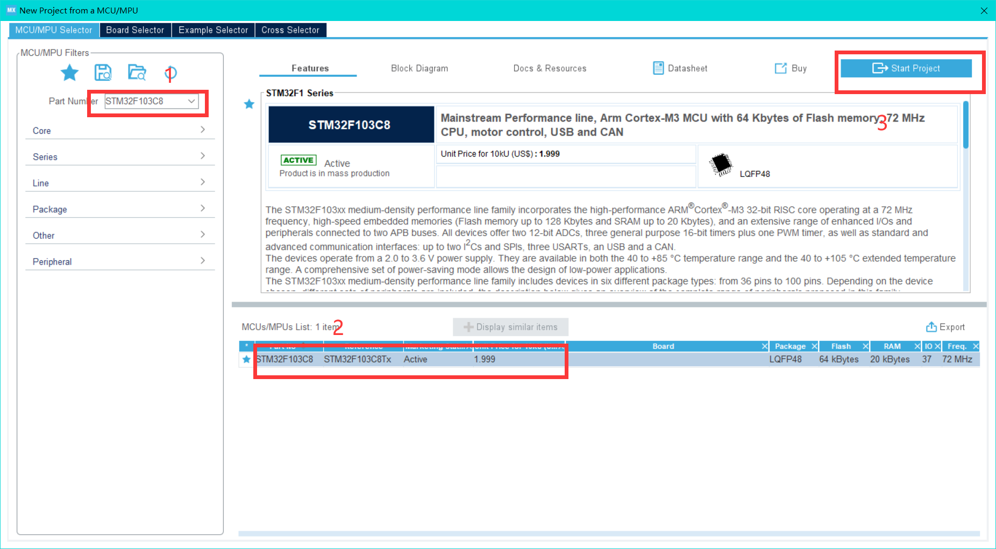Click the star column header of the MCU list
This screenshot has height=549, width=996.
pyautogui.click(x=246, y=346)
